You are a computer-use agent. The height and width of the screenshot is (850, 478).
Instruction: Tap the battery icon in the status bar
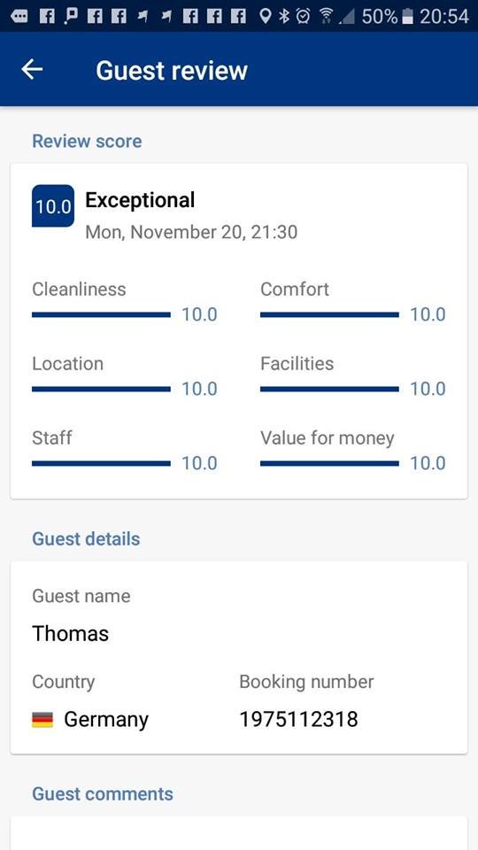(x=407, y=16)
